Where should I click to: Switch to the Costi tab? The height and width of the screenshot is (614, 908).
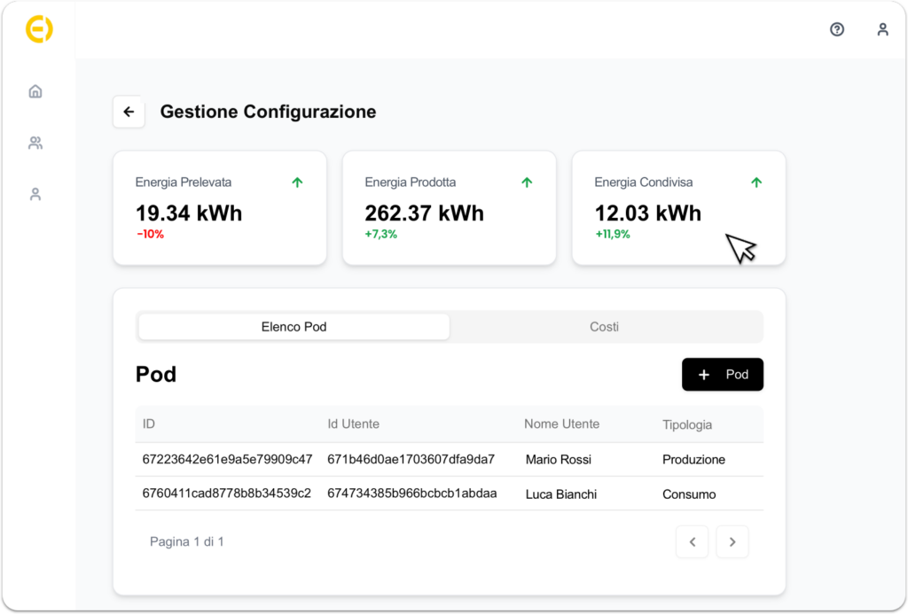tap(604, 327)
